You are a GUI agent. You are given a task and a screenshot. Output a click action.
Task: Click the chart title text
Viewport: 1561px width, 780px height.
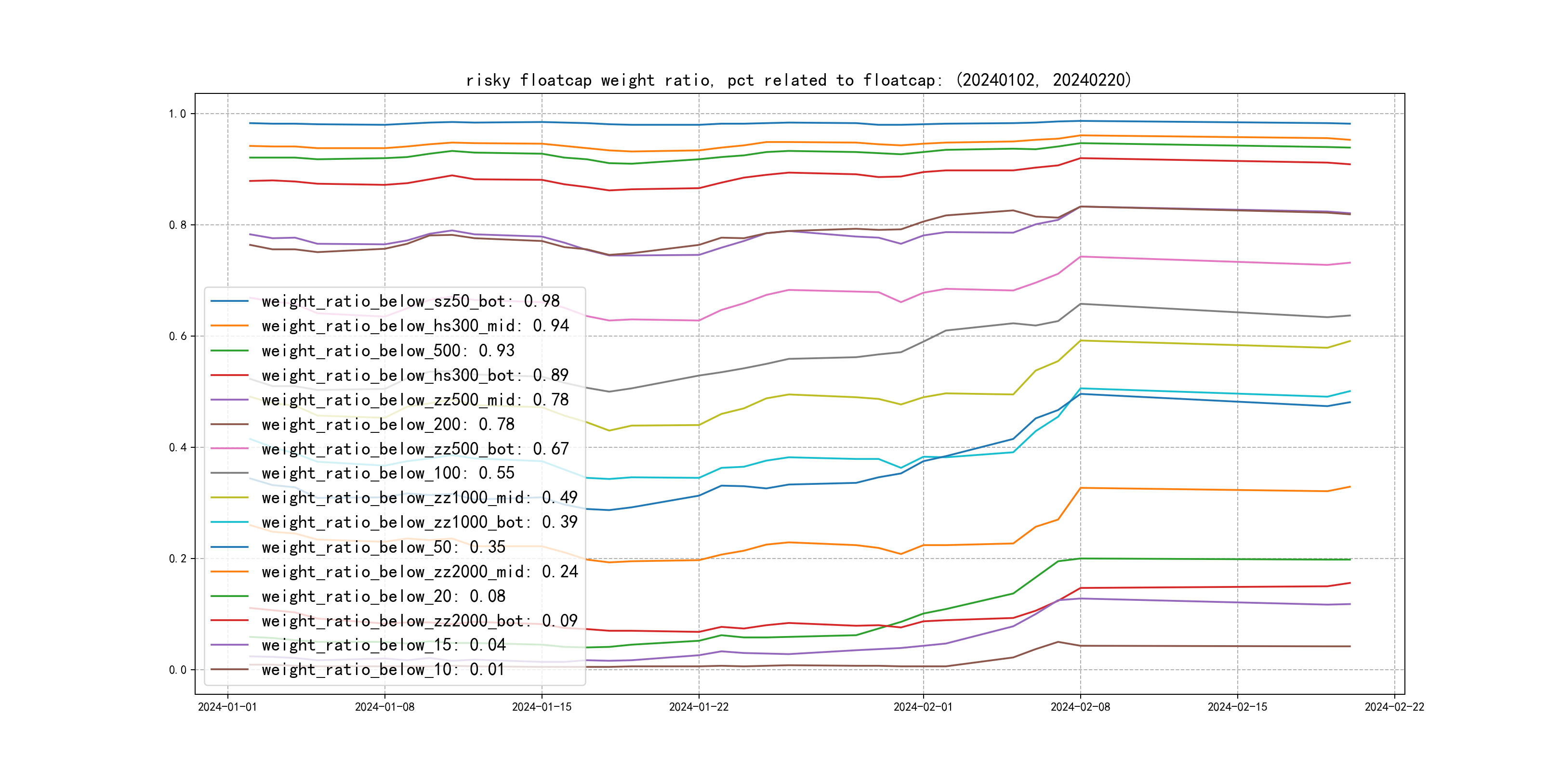(x=798, y=80)
